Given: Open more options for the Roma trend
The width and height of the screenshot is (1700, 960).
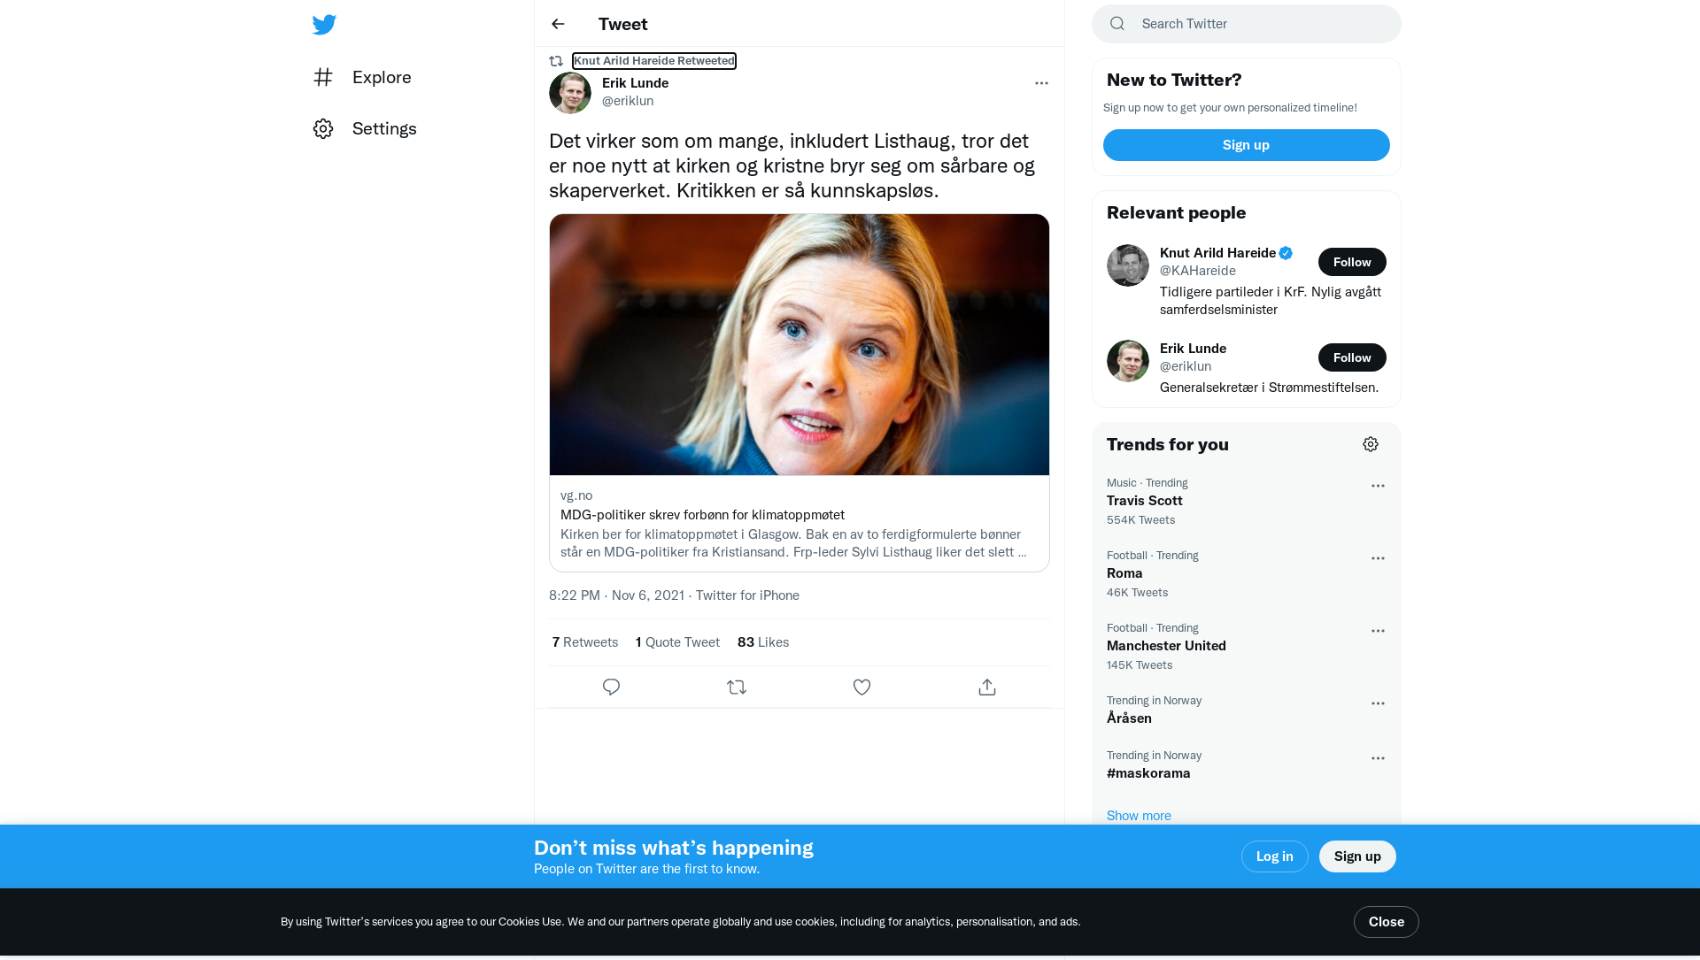Looking at the screenshot, I should tap(1378, 558).
